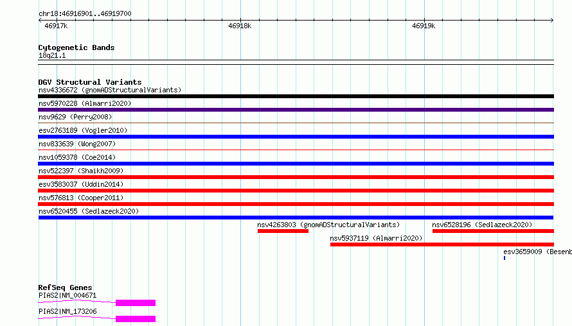Open the nsv4263803 gnomADStructuralVariants label
Viewport: 572px width, 326px height.
point(328,225)
